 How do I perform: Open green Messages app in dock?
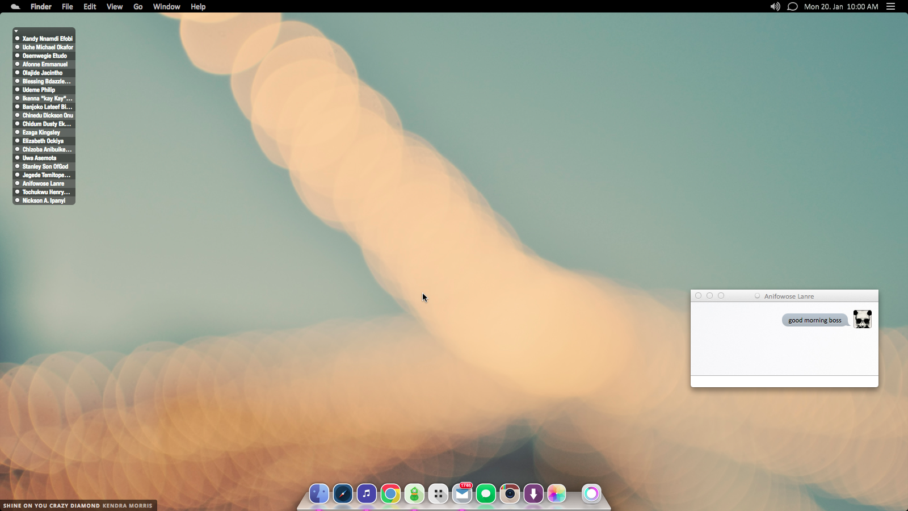click(486, 494)
